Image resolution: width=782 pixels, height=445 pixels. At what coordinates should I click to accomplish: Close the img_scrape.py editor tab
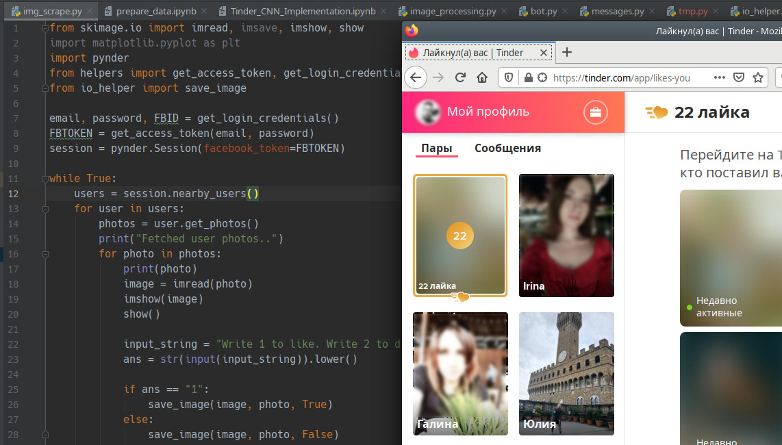[x=90, y=11]
